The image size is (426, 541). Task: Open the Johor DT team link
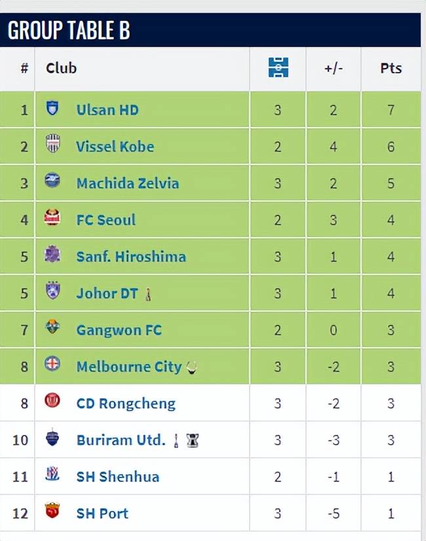click(x=107, y=293)
